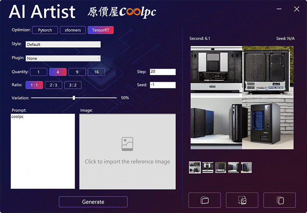This screenshot has height=213, width=307.
Task: Open the Plugin dropdown showing None
Action: (63, 58)
